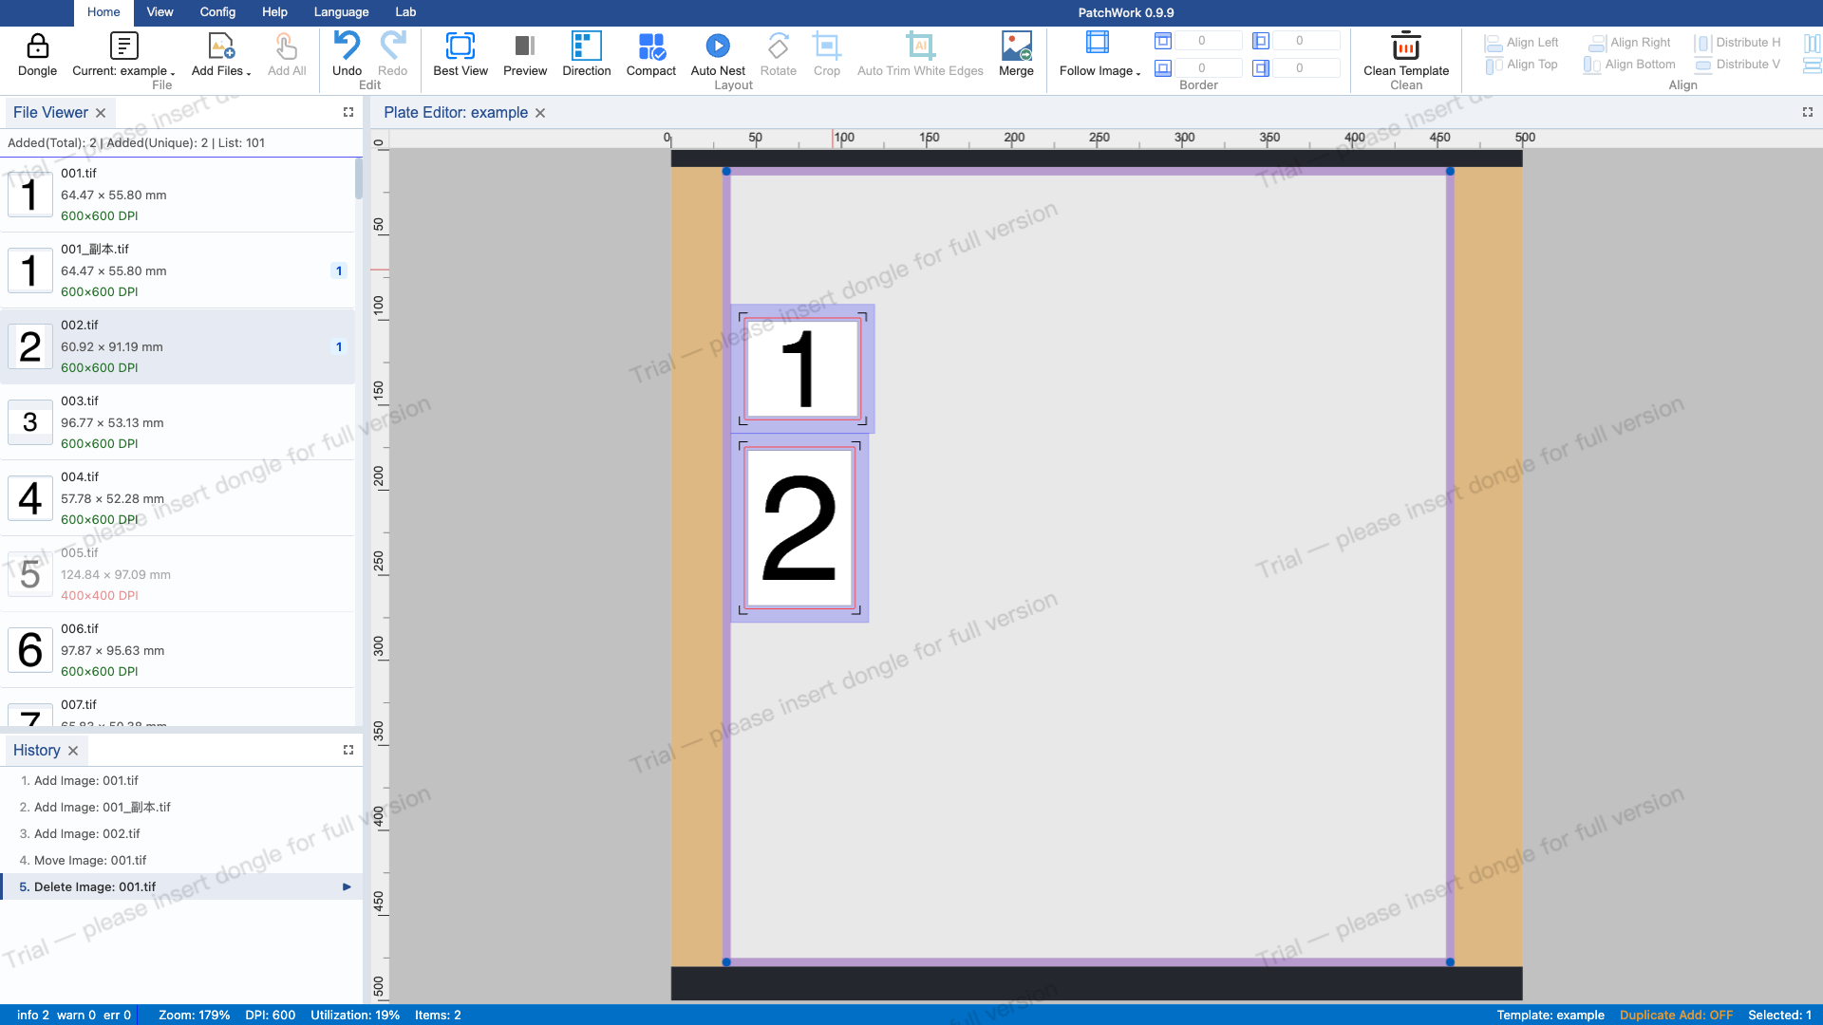
Task: Select image 2 on the plate
Action: tap(800, 528)
